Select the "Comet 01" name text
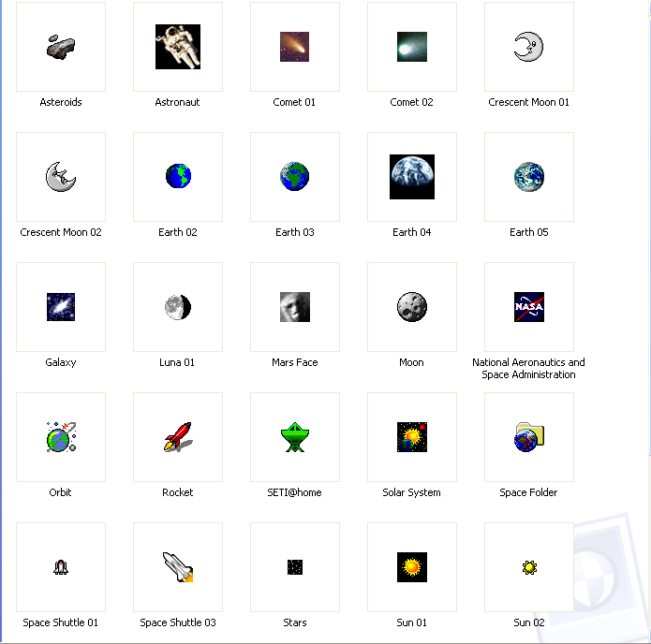The image size is (651, 644). point(294,102)
